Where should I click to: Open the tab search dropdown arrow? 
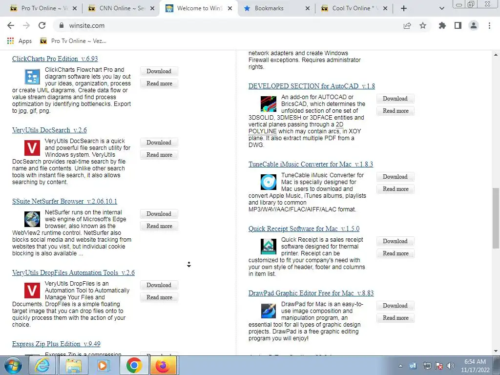click(x=441, y=8)
